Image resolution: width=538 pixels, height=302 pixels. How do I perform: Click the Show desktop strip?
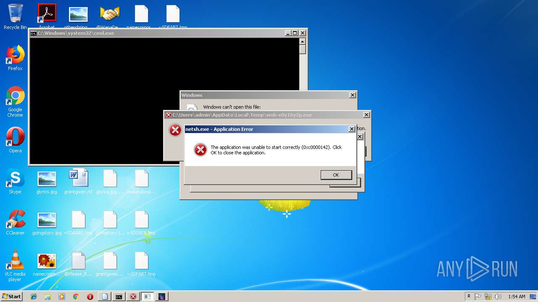pyautogui.click(x=533, y=297)
